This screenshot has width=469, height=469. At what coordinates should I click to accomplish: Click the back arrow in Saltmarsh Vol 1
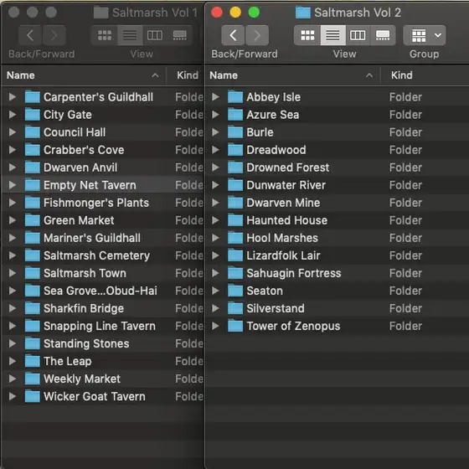[x=30, y=35]
